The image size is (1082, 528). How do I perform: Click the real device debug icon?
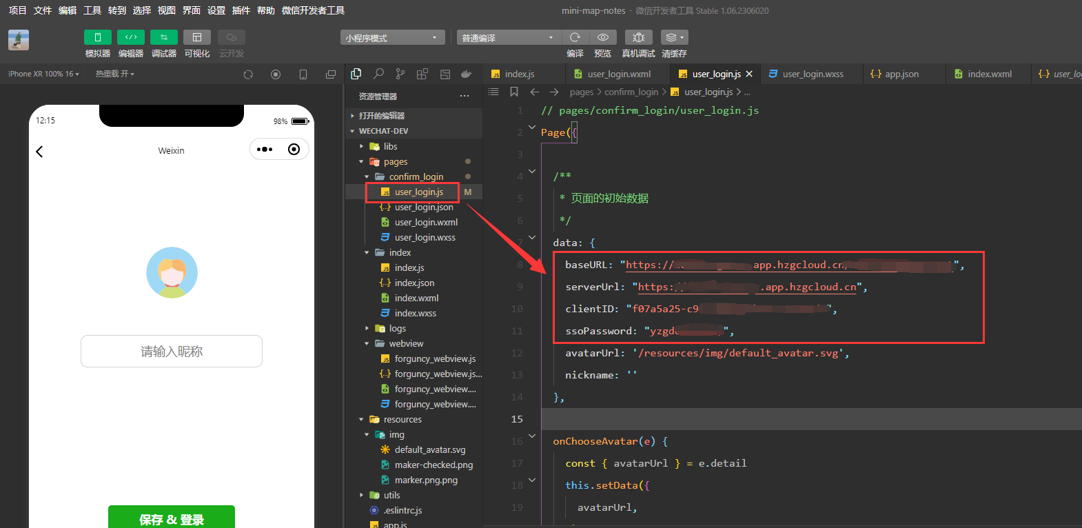(x=639, y=37)
